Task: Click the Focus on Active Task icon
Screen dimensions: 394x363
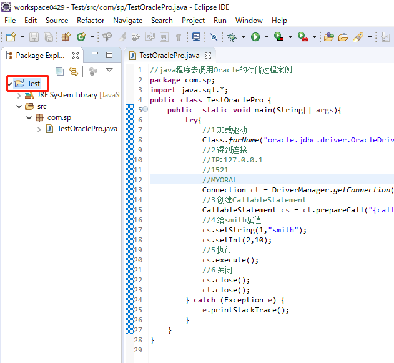Action: (x=93, y=72)
